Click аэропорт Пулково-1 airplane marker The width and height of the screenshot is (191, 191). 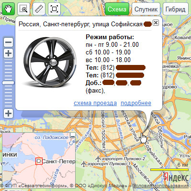point(84,164)
